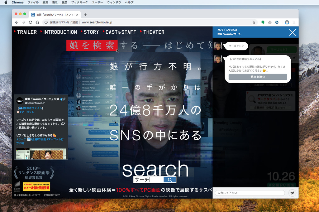Send chat message with paper plane icon
This screenshot has height=212, width=319.
tap(292, 193)
